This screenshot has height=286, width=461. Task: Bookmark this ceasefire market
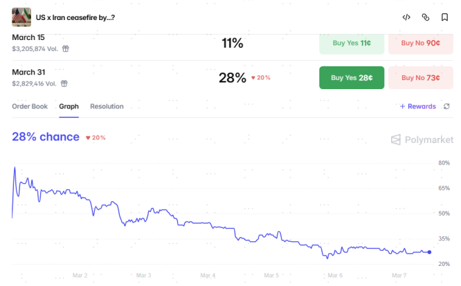[444, 17]
